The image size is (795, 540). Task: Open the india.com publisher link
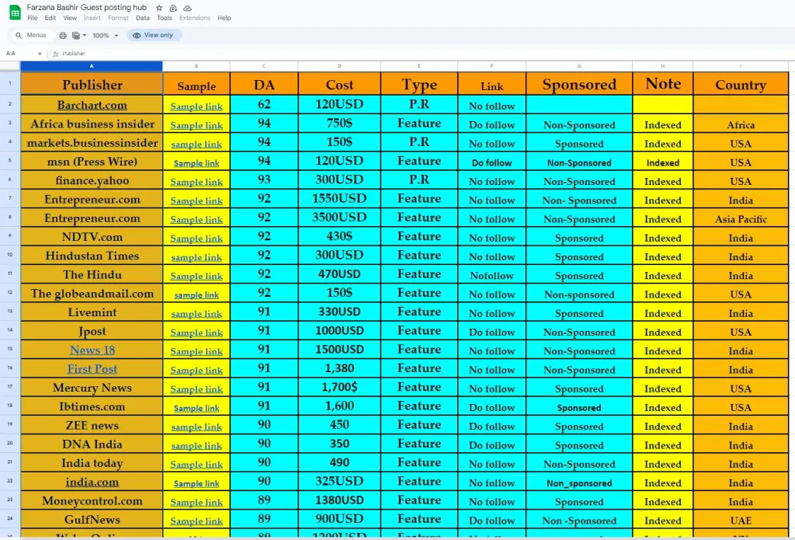click(x=92, y=483)
